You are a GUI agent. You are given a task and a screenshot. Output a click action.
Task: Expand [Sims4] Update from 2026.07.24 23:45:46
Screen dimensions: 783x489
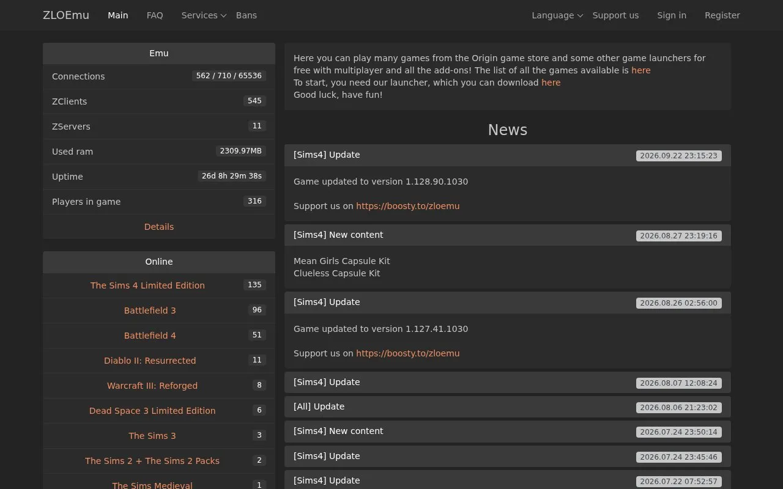click(508, 457)
